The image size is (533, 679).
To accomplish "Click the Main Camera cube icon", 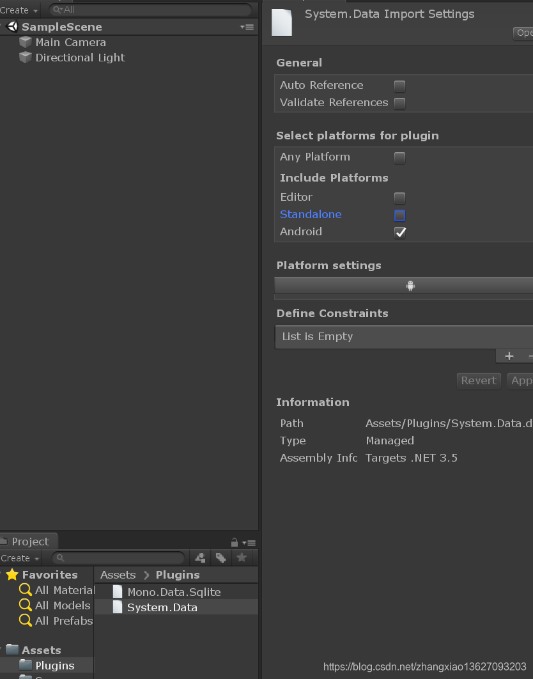I will (x=25, y=42).
